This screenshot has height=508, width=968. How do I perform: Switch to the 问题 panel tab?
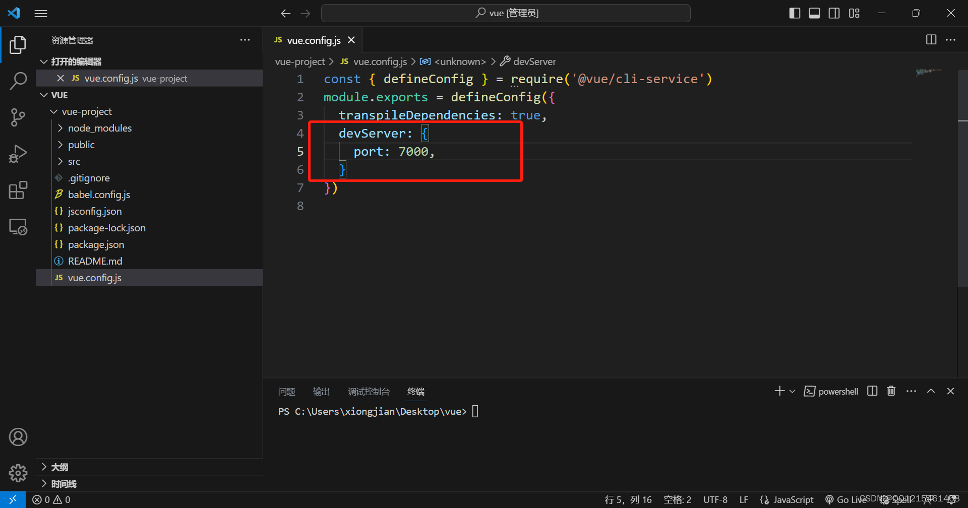coord(286,392)
